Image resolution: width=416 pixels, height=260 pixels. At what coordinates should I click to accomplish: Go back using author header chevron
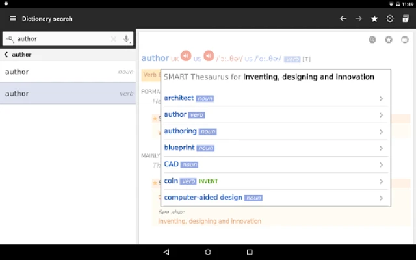tap(6, 55)
